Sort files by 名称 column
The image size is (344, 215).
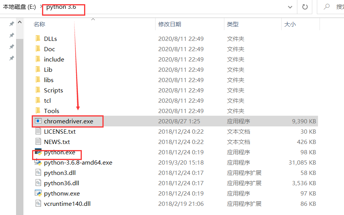[39, 24]
